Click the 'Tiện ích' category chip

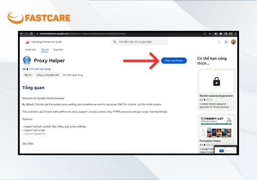(x=28, y=75)
